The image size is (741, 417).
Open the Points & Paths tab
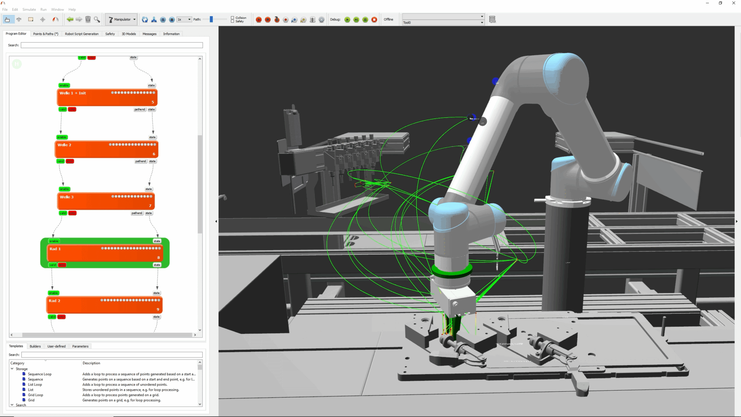(45, 33)
